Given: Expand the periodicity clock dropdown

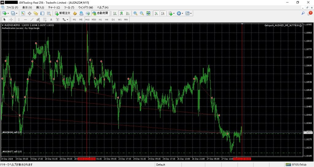Looking at the screenshot, I should point(183,13).
